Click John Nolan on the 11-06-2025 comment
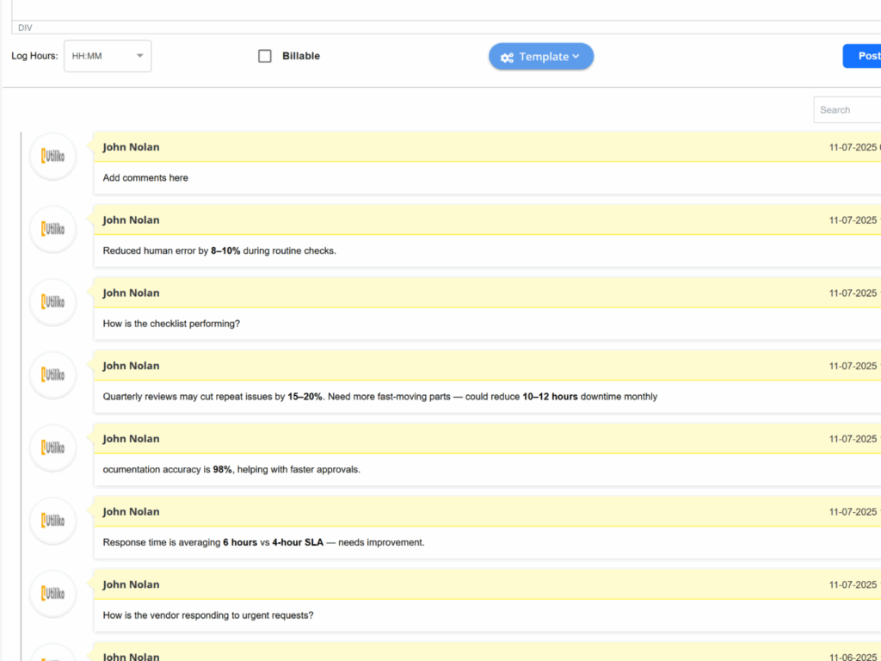881x661 pixels. (131, 656)
